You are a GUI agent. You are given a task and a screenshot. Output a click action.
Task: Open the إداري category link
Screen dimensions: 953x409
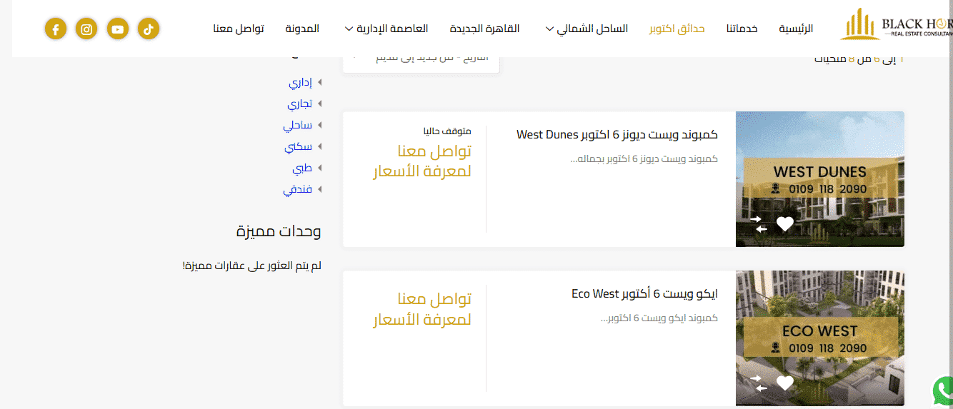[300, 83]
